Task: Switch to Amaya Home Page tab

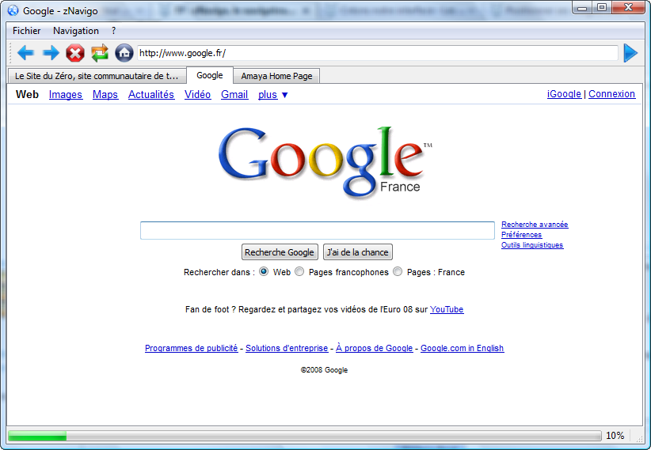Action: point(276,76)
